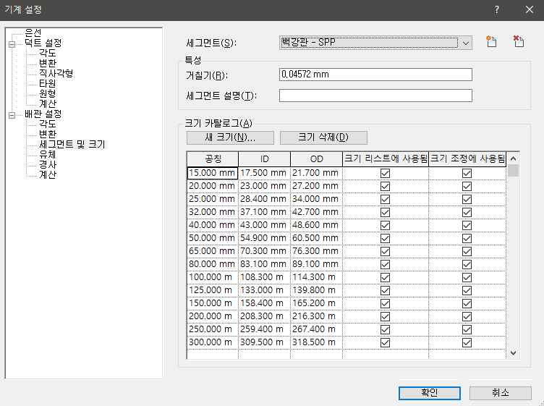Toggle 크기 리스트 checkbox for 80.000 mm row
This screenshot has height=406, width=544.
click(385, 264)
